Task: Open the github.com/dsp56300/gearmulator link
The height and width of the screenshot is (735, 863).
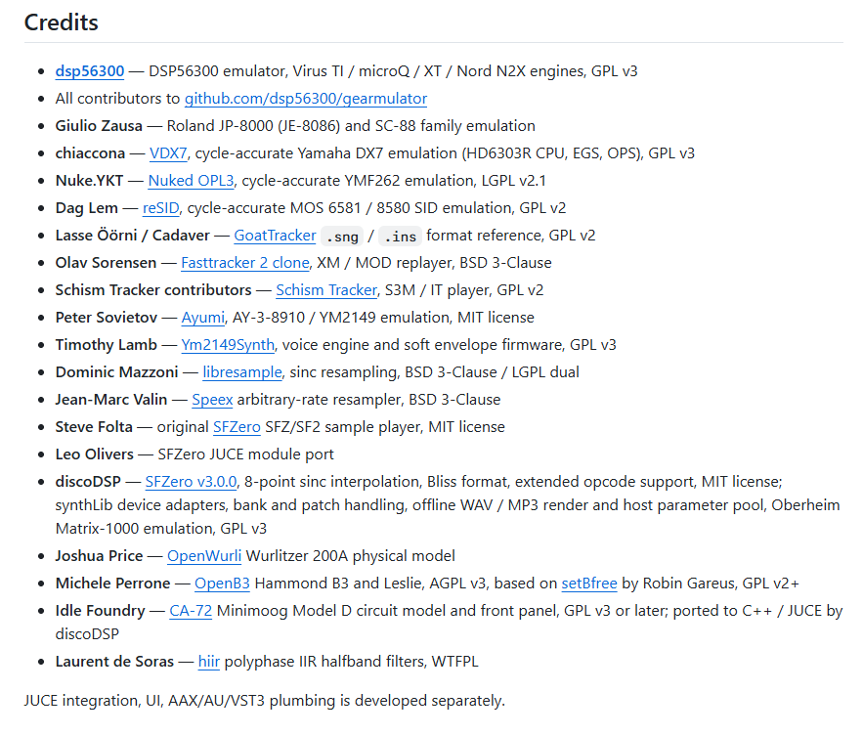Action: click(x=306, y=99)
